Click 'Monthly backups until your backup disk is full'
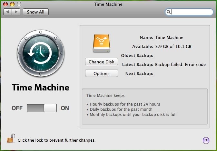Screen dimensions: 217x151 tap(133, 115)
